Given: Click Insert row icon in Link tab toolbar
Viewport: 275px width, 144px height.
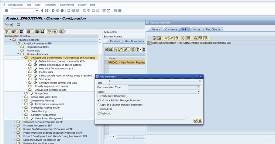Looking at the screenshot, I should point(154,38).
